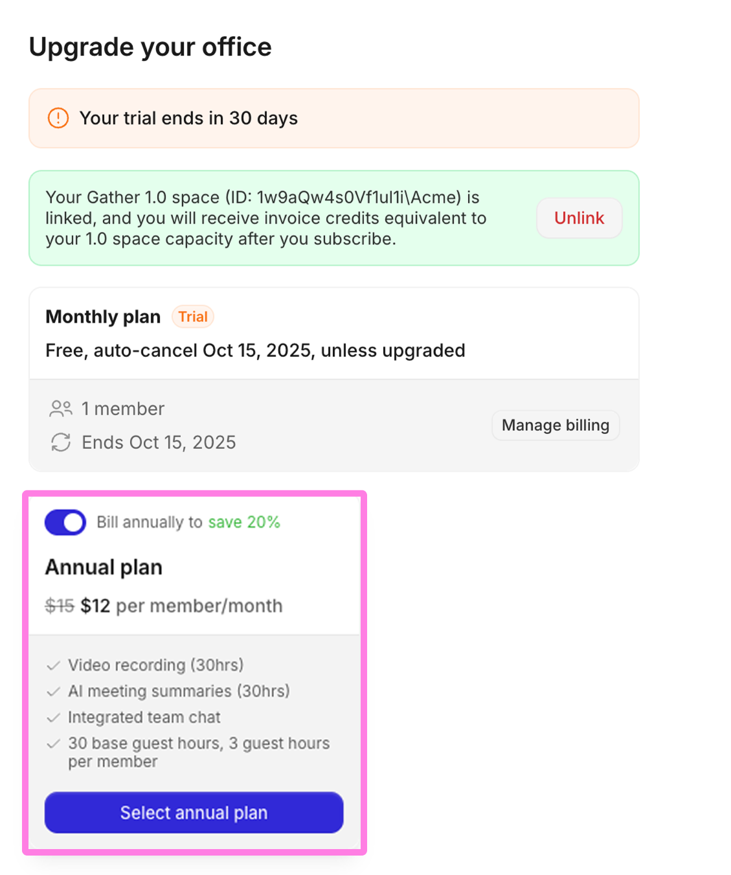Screen dimensions: 731x875
Task: Click Select annual plan
Action: (193, 812)
